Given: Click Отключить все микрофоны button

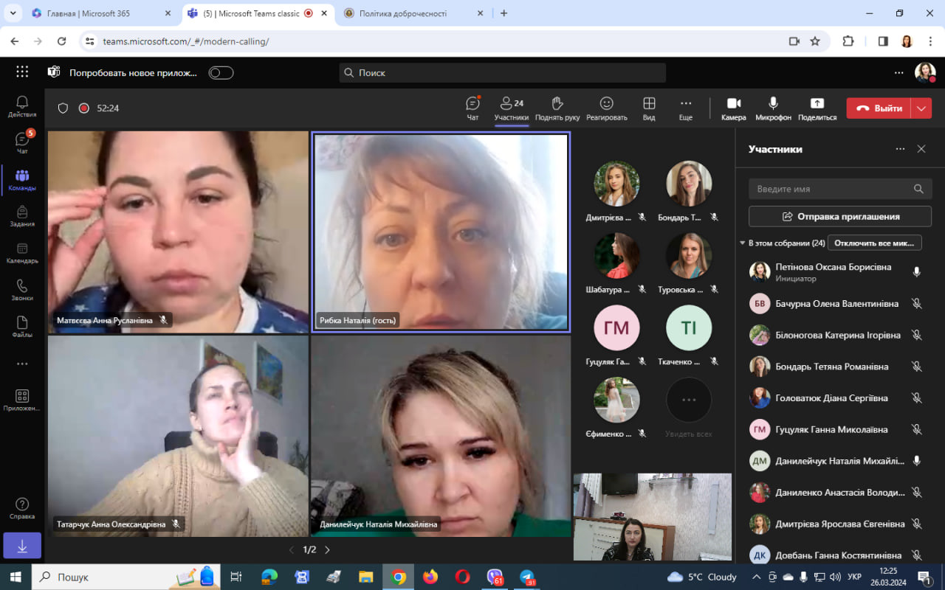Looking at the screenshot, I should tap(875, 243).
